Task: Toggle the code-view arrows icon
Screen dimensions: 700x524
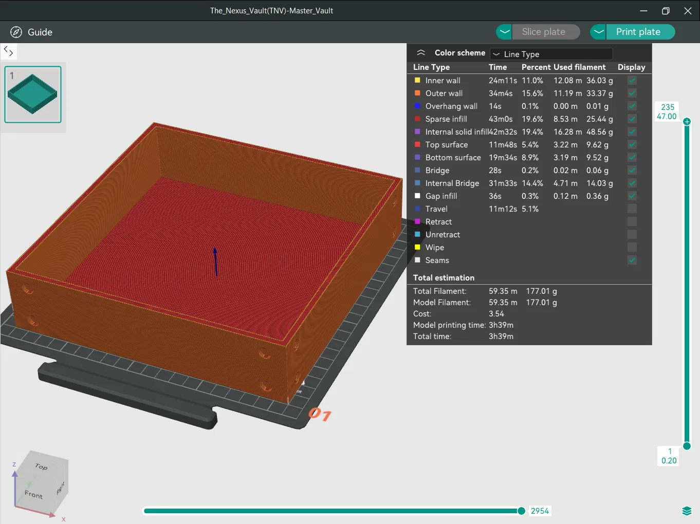Action: (8, 50)
